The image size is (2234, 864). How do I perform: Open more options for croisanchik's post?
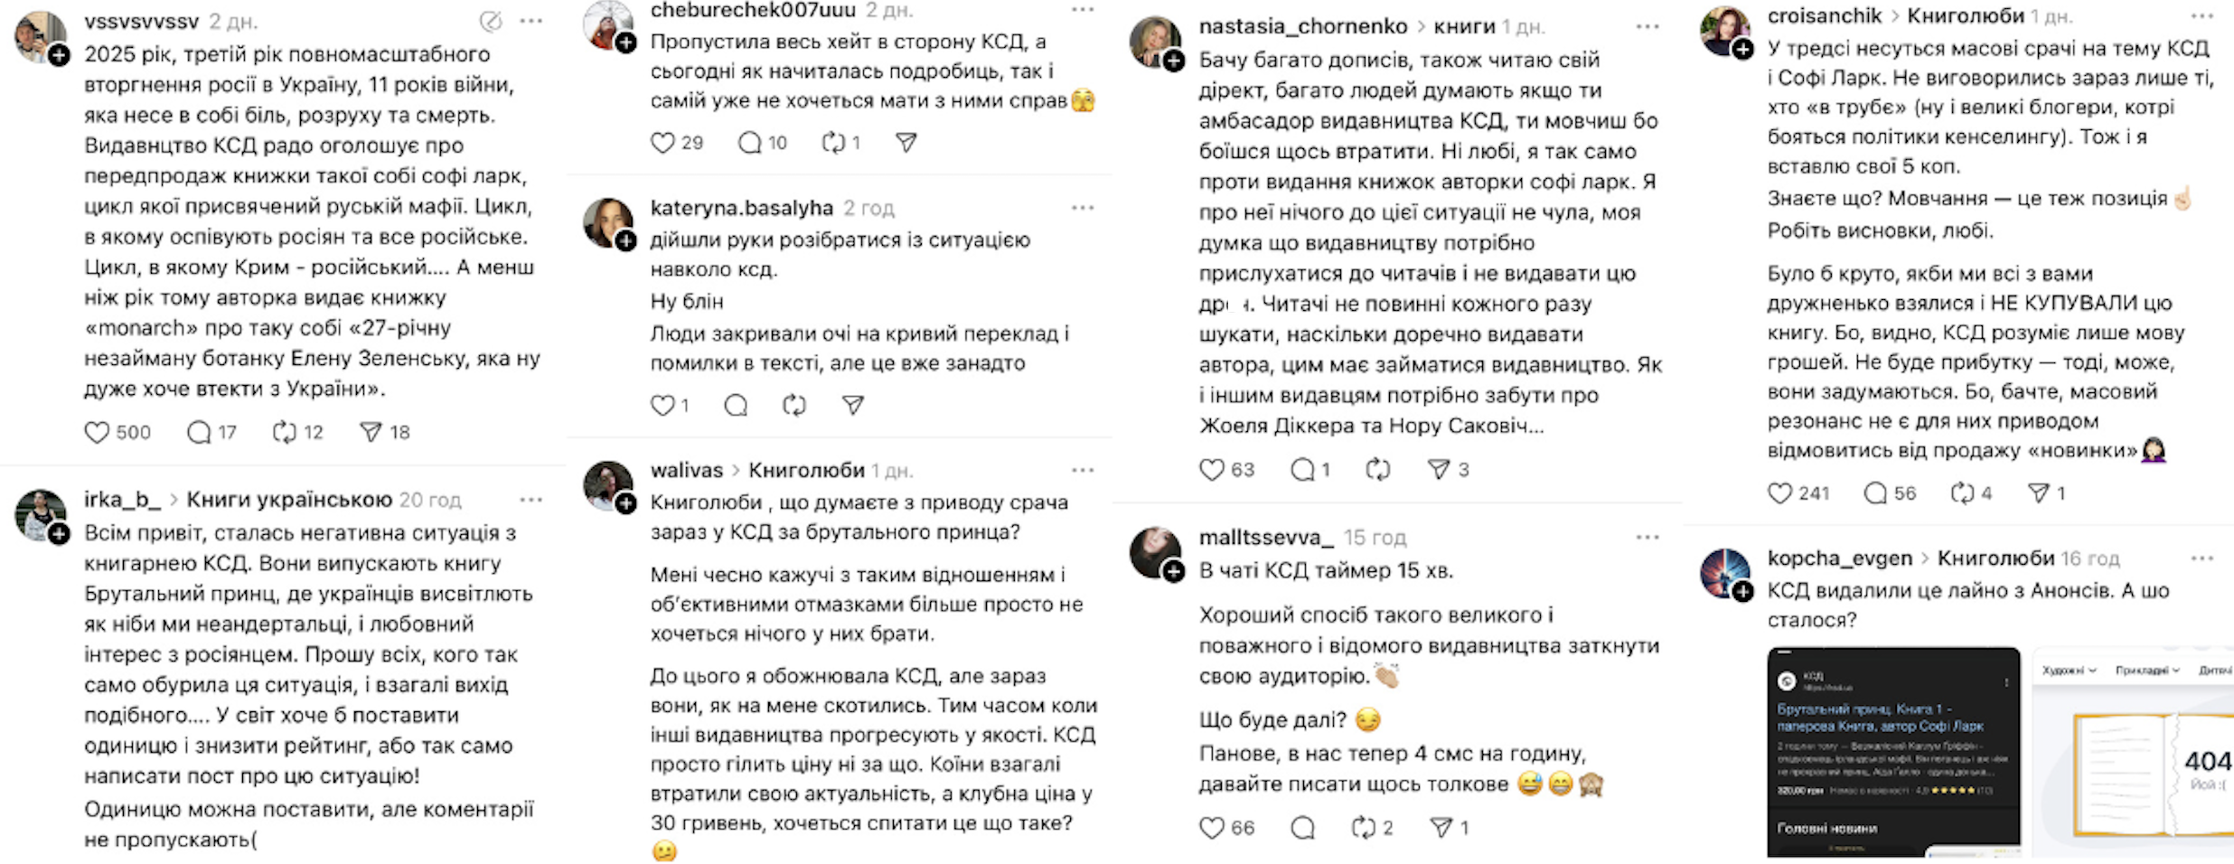pos(2202,16)
